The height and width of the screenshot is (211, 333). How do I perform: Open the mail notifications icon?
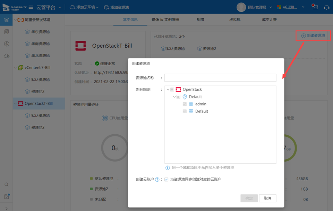click(315, 7)
